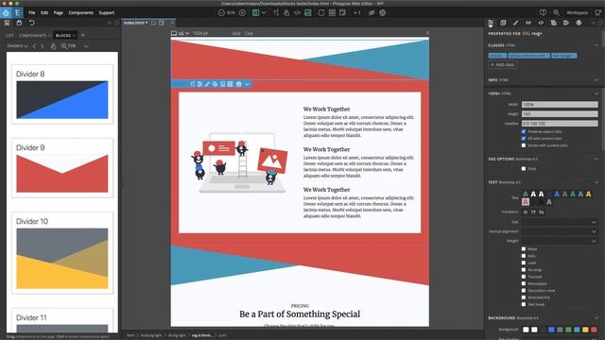Select the index.html document tab
The image size is (605, 340).
pos(135,23)
